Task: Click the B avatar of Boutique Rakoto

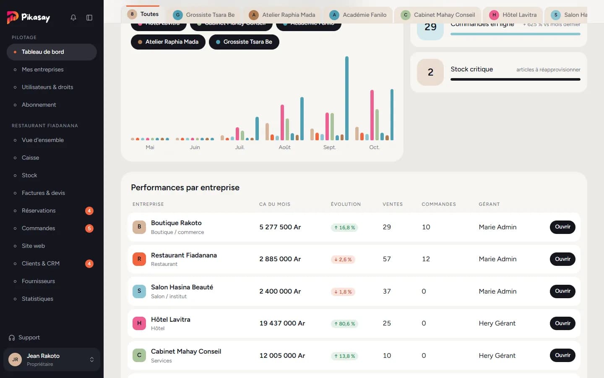Action: tap(139, 227)
